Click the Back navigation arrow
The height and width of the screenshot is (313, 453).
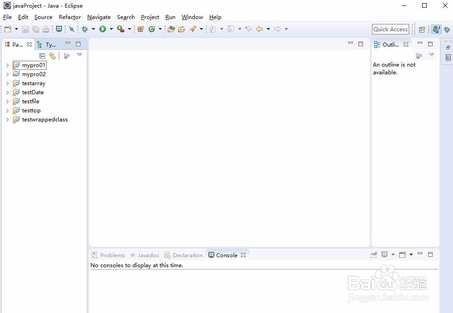tap(260, 29)
